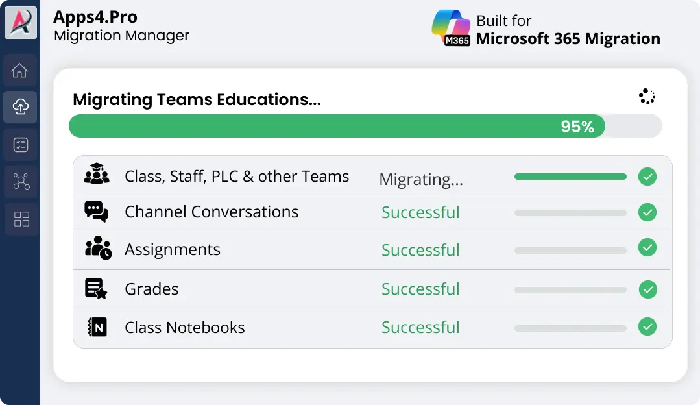Click the loading spinner icon
700x405 pixels.
click(x=646, y=97)
